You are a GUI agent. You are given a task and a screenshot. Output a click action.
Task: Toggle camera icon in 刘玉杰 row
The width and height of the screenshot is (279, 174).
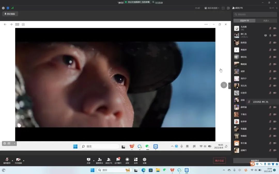275,86
